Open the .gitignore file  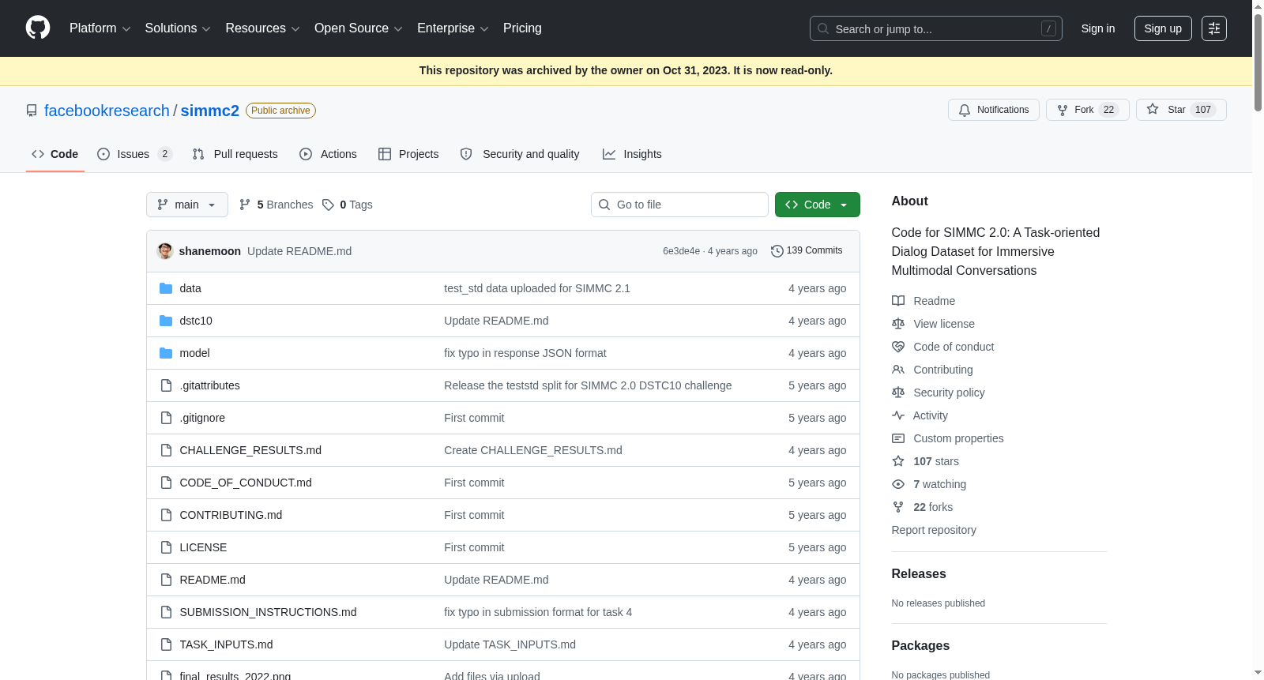pos(202,418)
